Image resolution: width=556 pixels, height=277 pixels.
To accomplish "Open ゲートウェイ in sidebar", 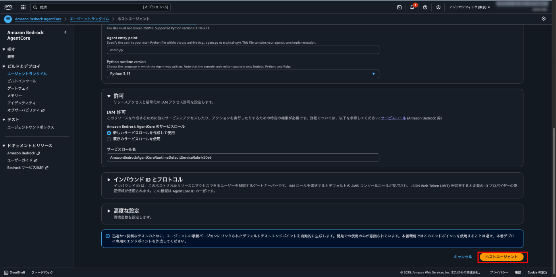I will (18, 88).
